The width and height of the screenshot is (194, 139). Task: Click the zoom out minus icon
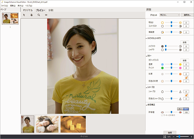[x=173, y=136]
